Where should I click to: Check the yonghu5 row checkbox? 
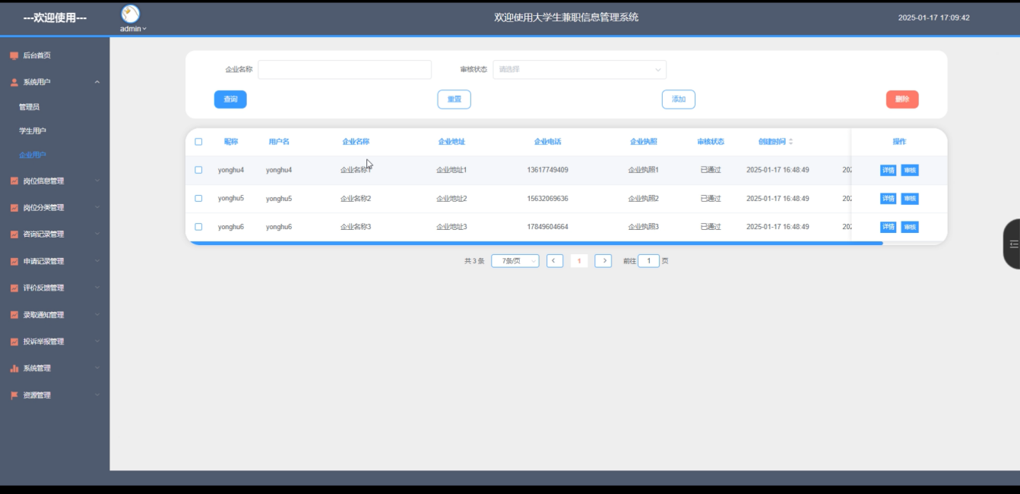198,199
